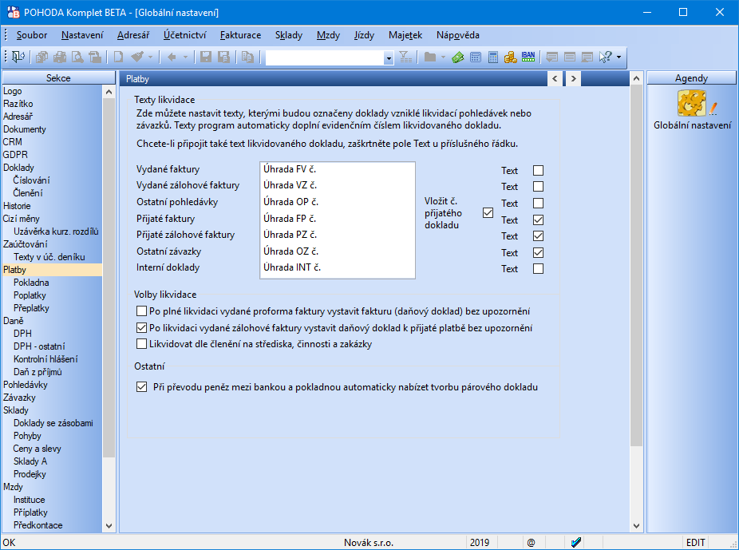Click Úhrada FV č. text field
The image size is (739, 550).
[337, 169]
